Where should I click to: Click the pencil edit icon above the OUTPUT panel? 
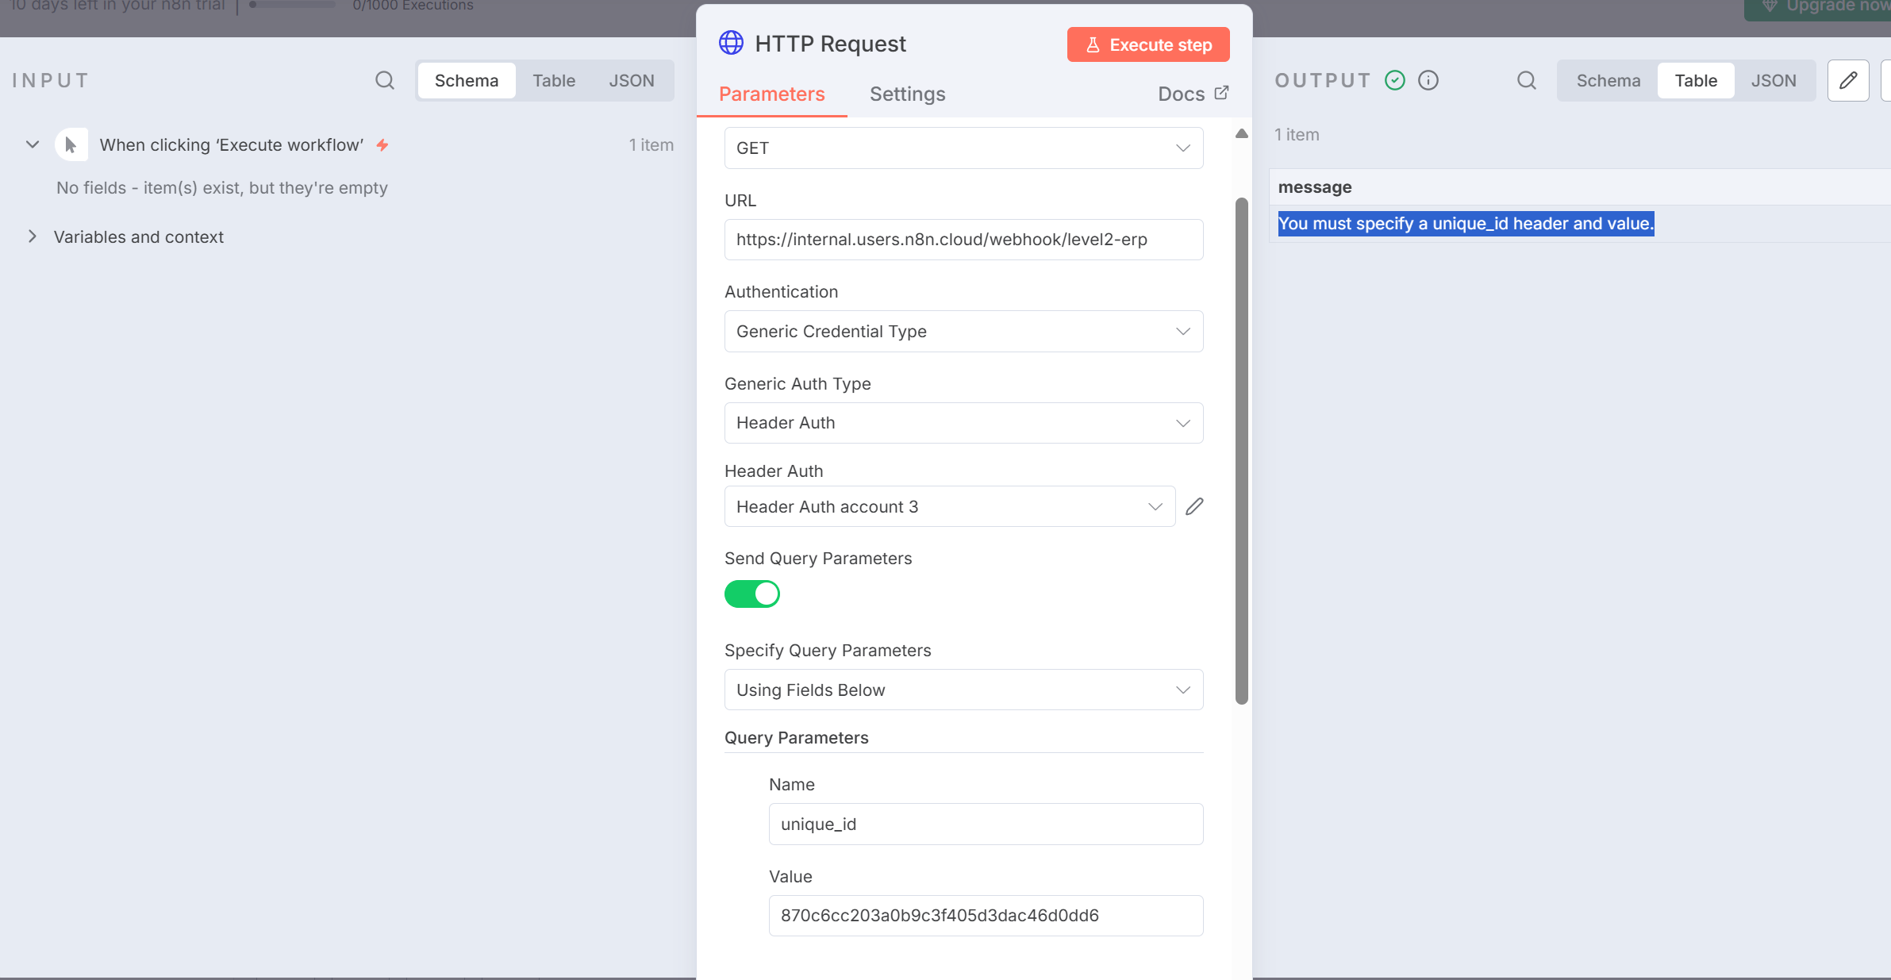[1847, 80]
